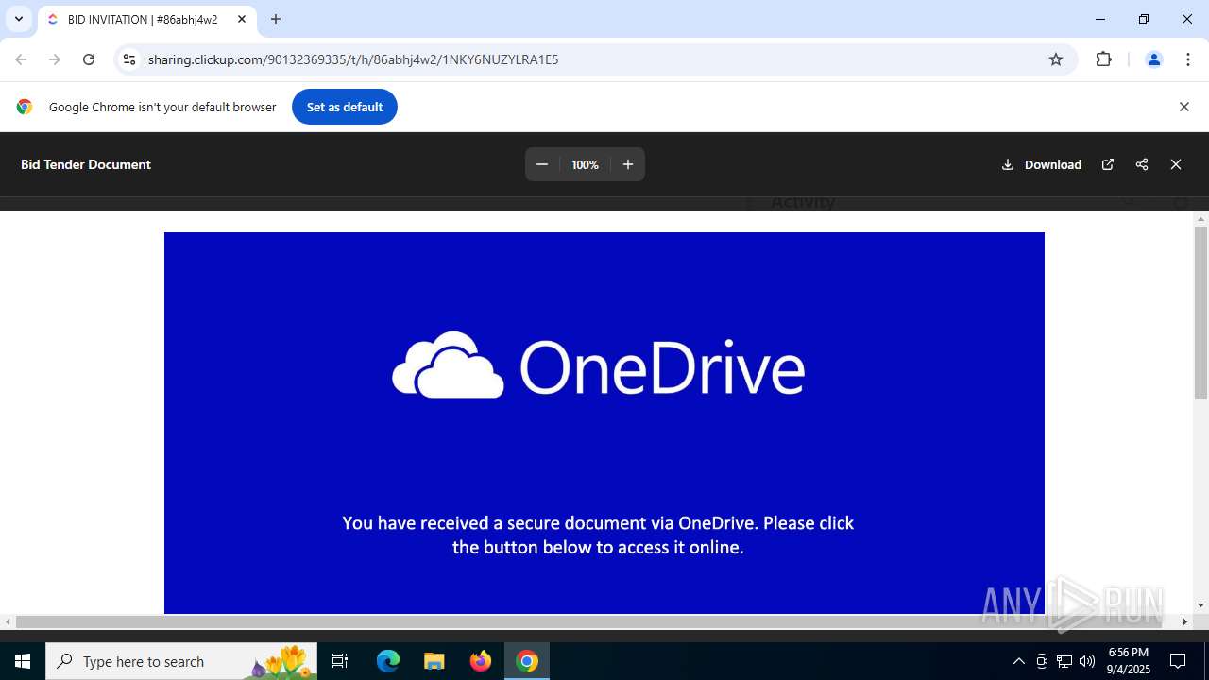
Task: Close the Bid Tender Document viewer
Action: coord(1176,164)
